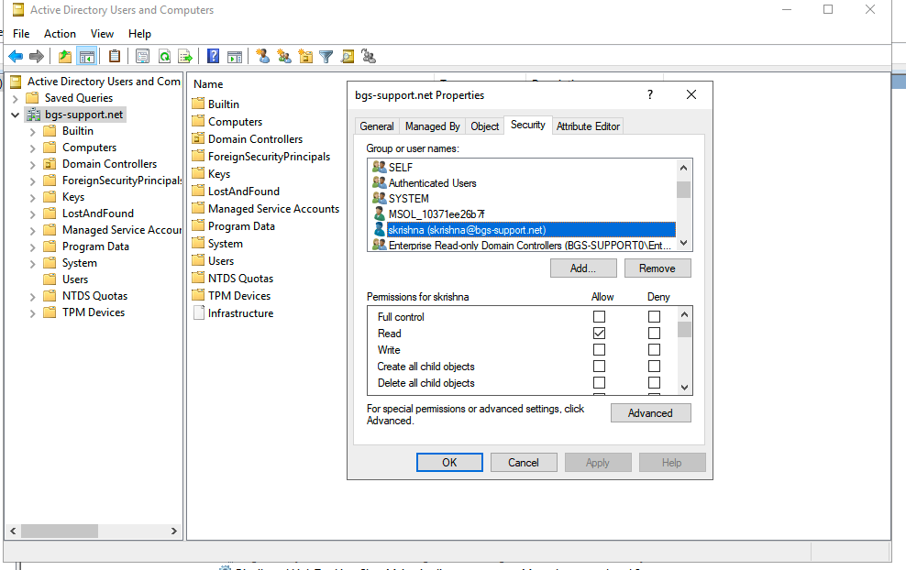Click the Create new group icon
This screenshot has height=570, width=906.
pyautogui.click(x=284, y=57)
